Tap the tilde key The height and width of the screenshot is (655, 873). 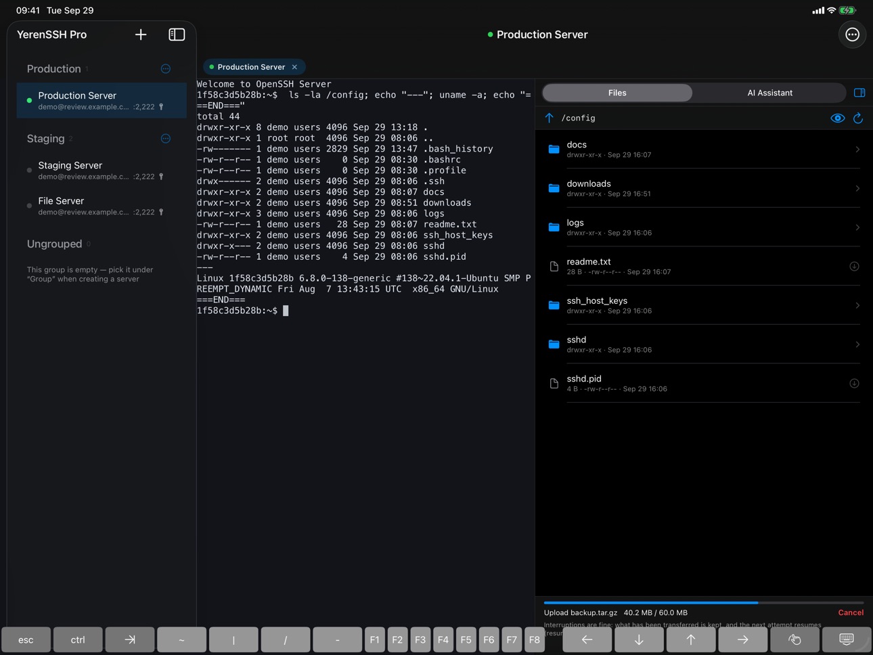pyautogui.click(x=181, y=639)
